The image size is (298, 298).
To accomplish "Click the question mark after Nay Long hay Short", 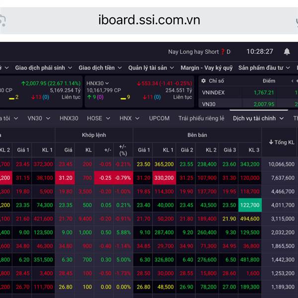I will click(223, 52).
